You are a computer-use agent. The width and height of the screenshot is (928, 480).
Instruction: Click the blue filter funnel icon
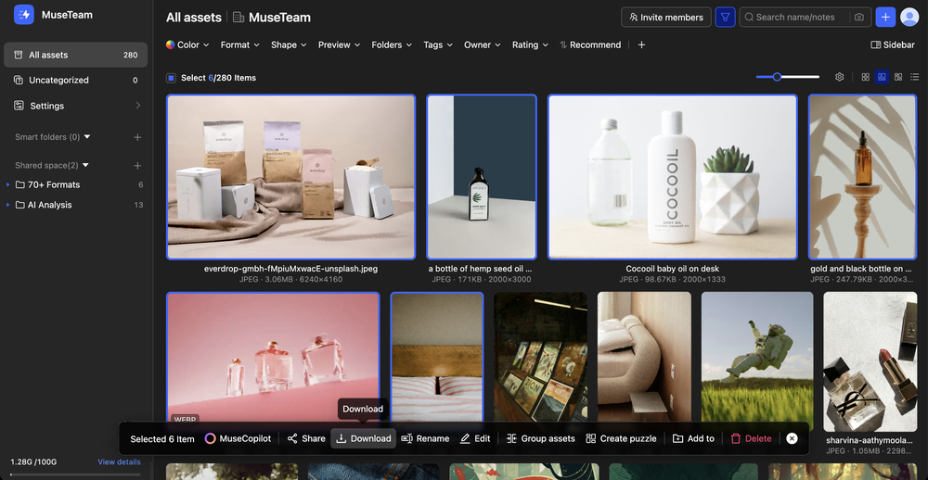726,17
